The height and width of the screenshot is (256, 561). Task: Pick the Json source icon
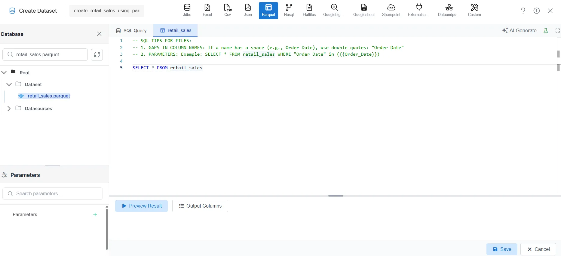tap(248, 11)
